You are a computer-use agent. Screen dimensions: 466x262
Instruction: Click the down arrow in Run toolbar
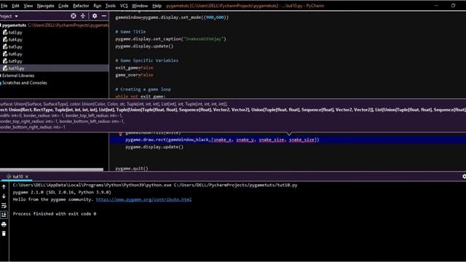[x=4, y=196]
